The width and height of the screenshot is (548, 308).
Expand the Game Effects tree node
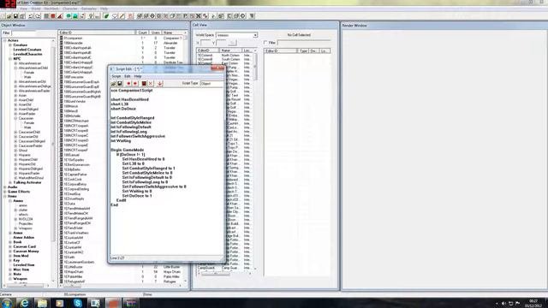tap(5, 192)
